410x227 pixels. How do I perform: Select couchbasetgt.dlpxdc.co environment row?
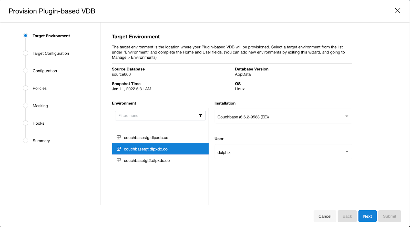[160, 149]
